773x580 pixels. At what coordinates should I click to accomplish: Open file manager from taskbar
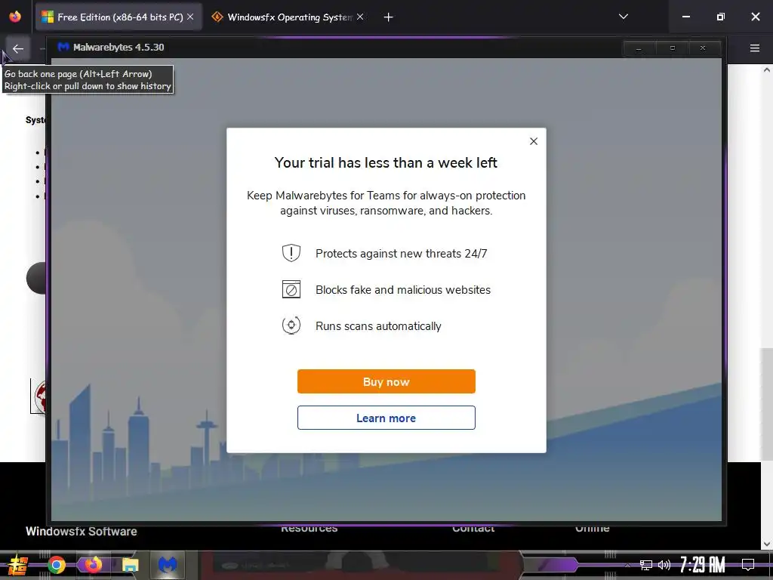[130, 565]
